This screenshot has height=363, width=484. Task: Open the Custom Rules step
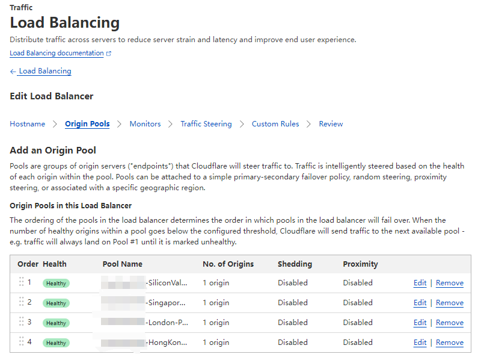click(x=275, y=124)
